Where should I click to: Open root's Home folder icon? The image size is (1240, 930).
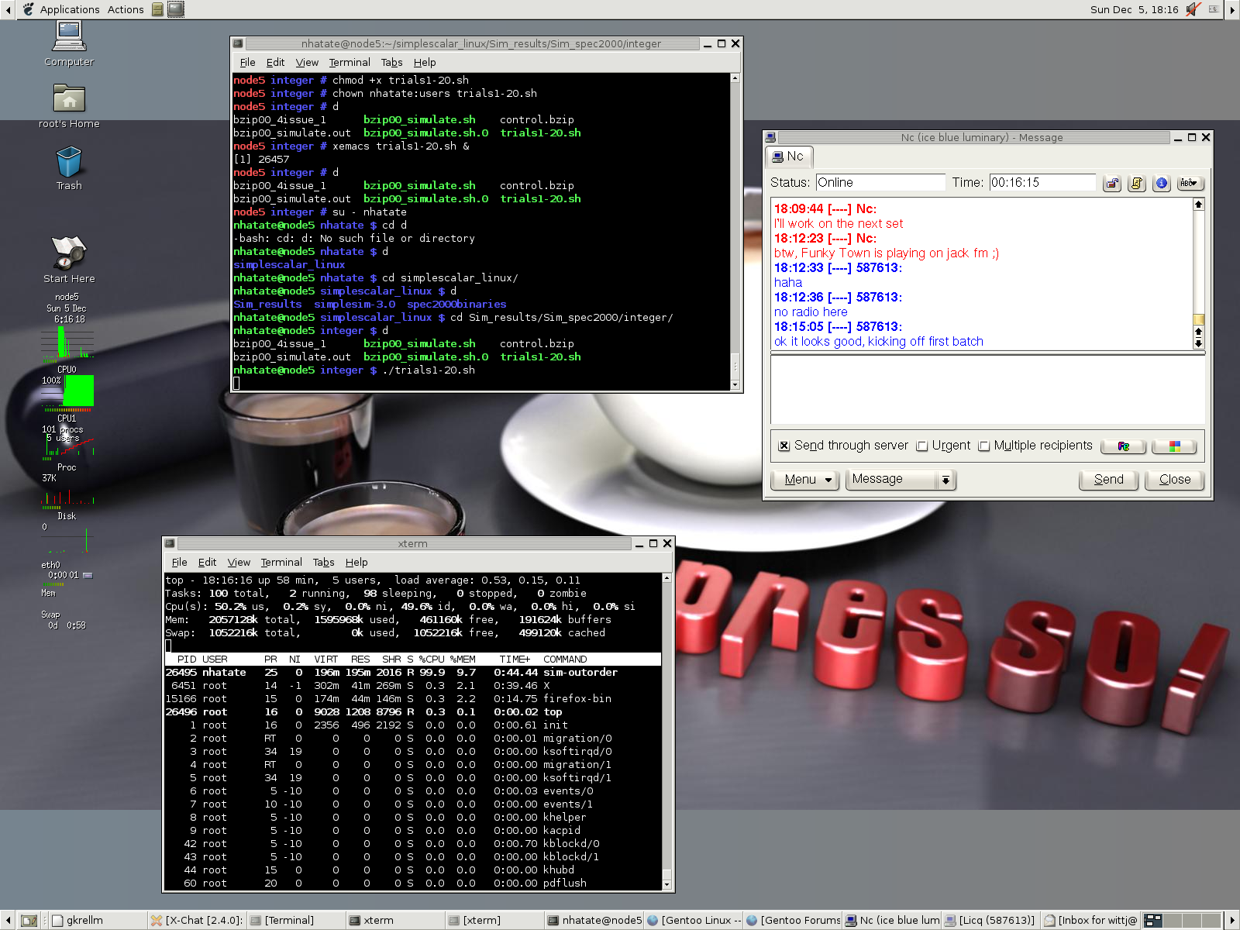coord(69,105)
